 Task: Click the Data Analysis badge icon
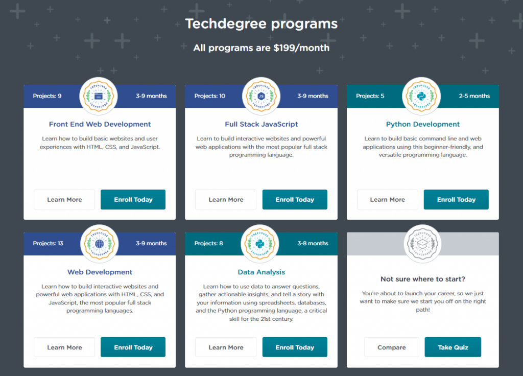261,244
